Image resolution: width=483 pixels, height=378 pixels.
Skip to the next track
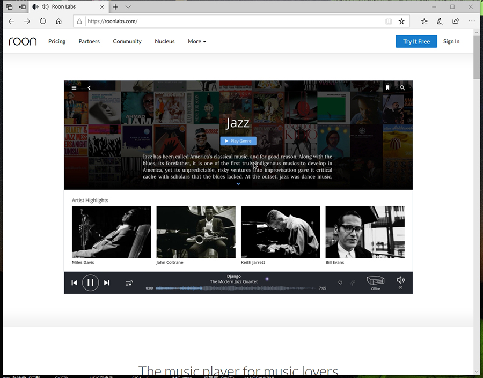click(107, 283)
